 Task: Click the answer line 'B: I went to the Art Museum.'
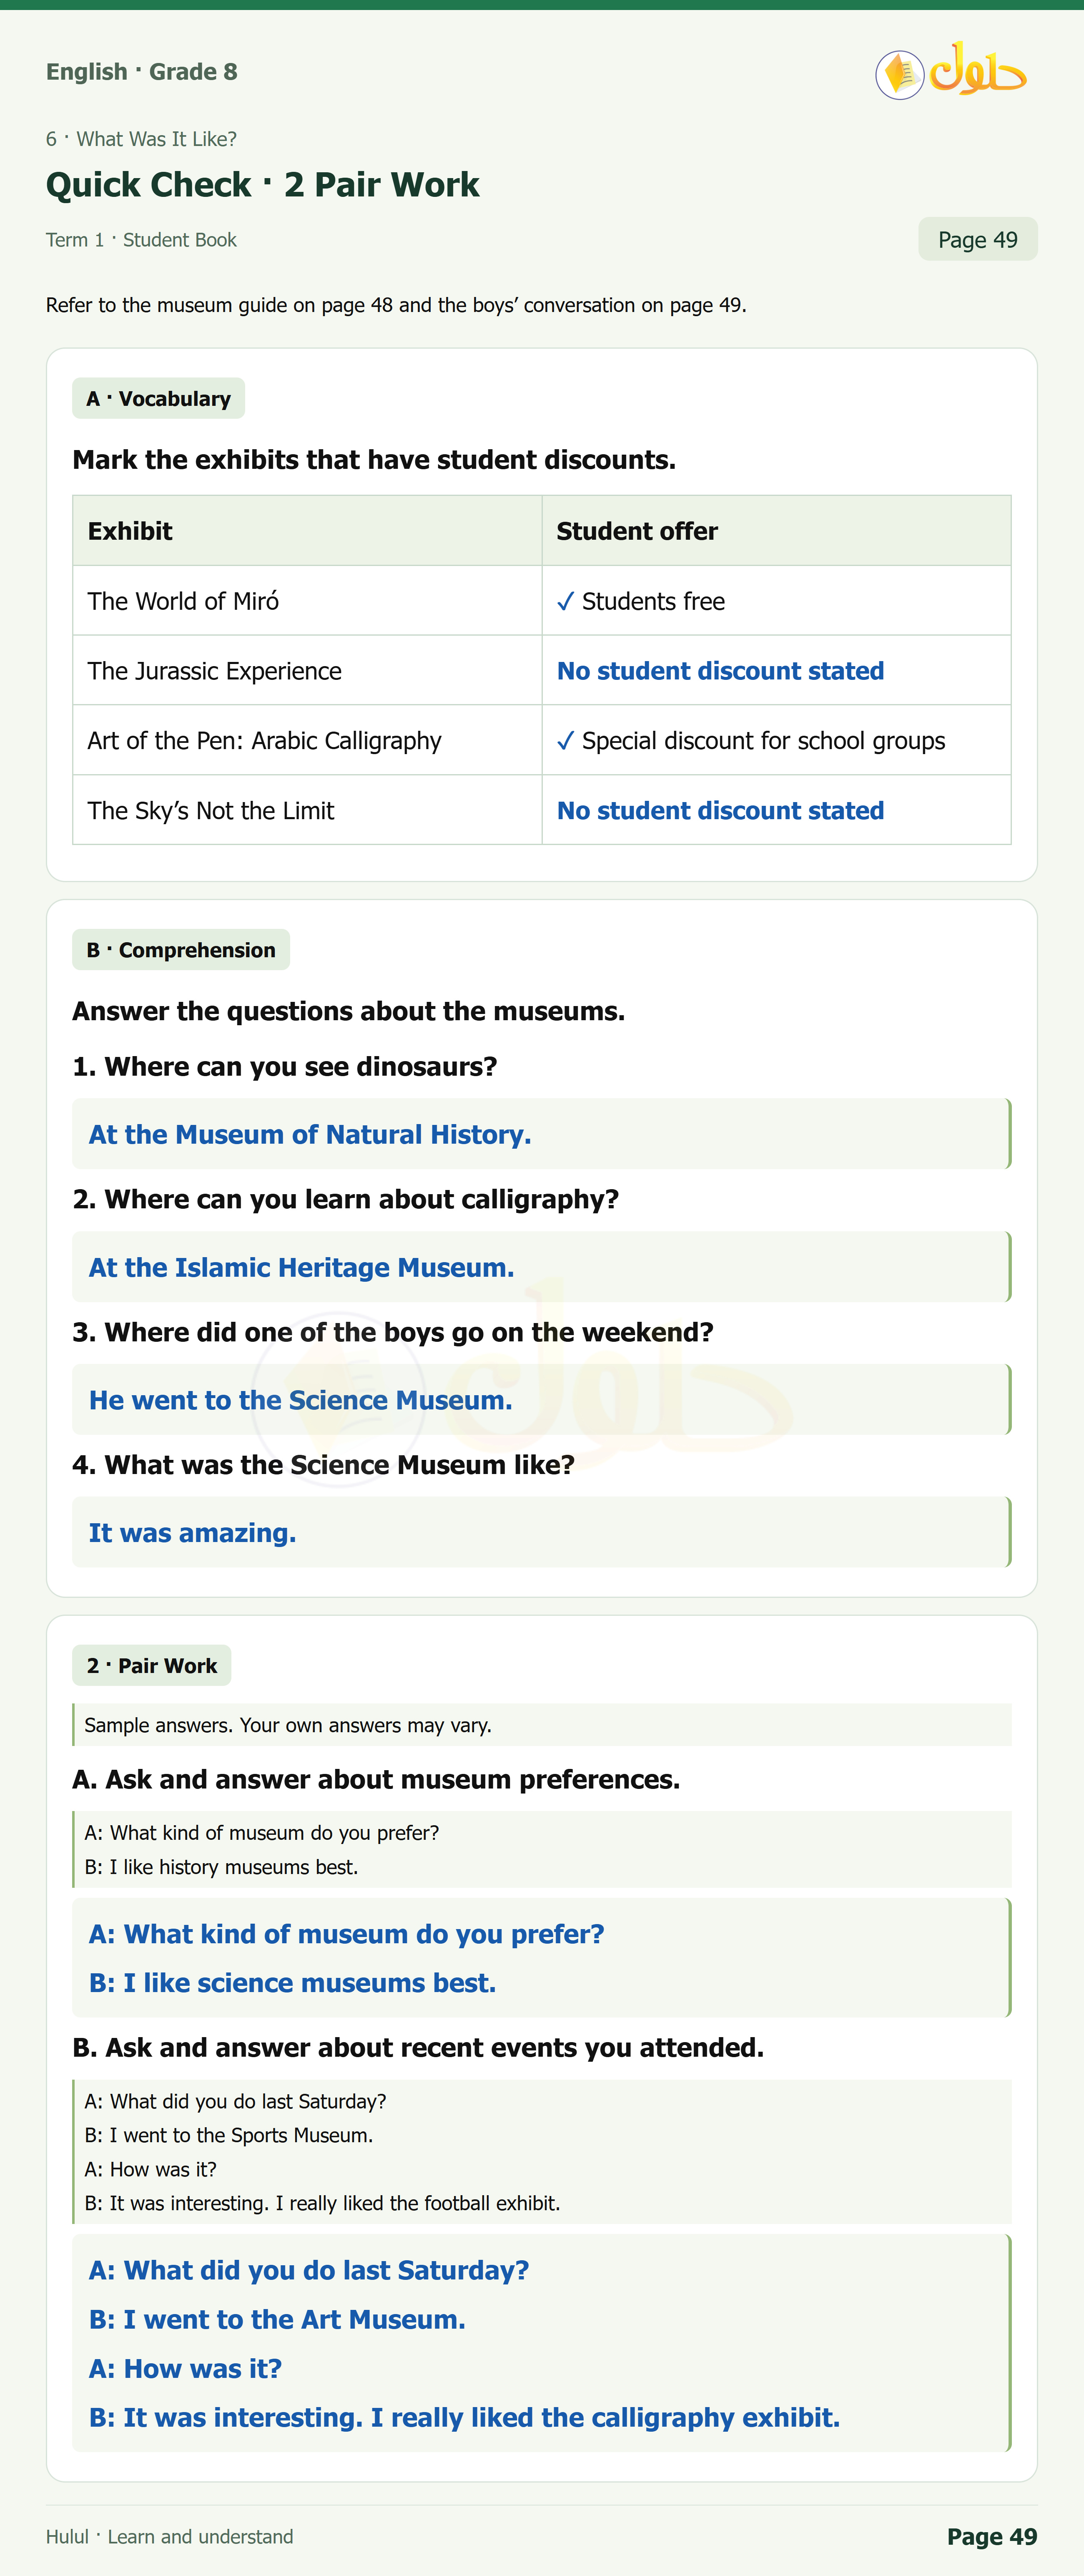tap(277, 2320)
